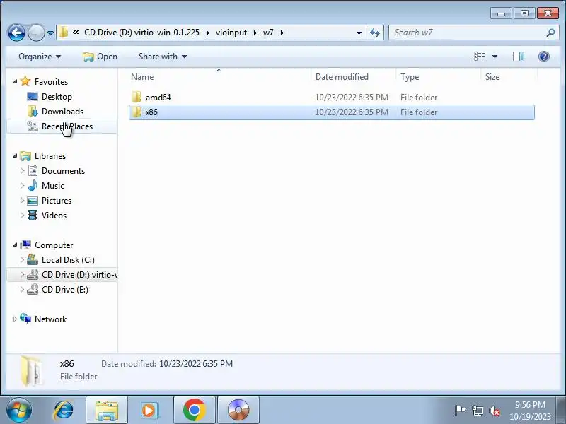This screenshot has width=566, height=424.
Task: Open the Organize menu
Action: 40,57
